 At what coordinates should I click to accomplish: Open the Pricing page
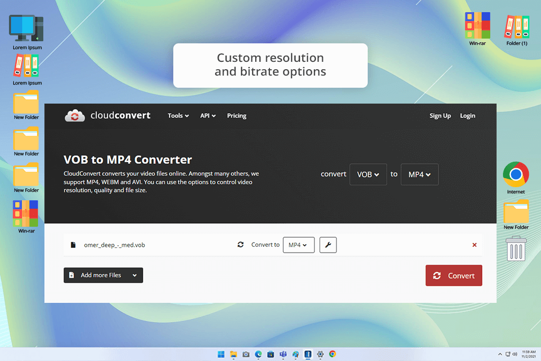pos(237,116)
